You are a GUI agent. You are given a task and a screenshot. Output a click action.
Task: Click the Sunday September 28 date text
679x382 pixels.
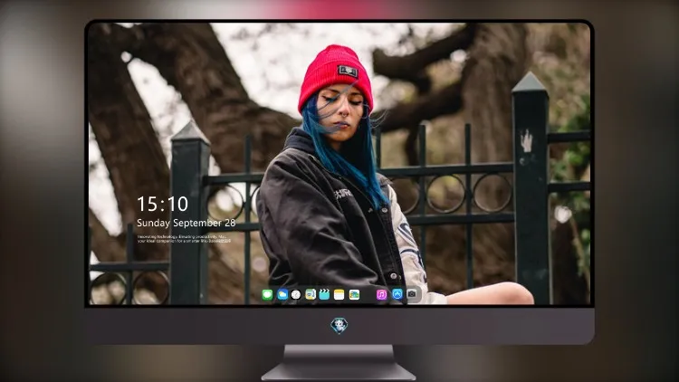tap(186, 223)
